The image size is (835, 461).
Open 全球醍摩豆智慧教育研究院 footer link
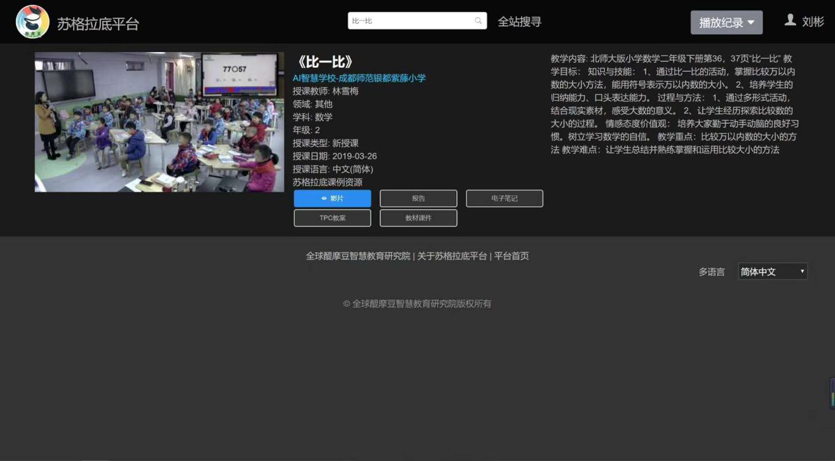tap(357, 256)
